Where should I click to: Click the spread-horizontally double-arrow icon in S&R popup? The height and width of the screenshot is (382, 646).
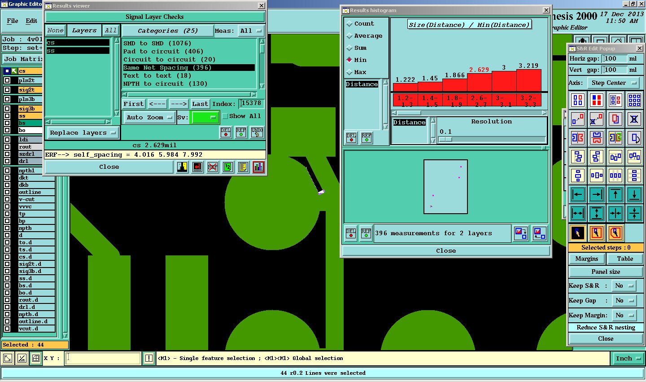[x=578, y=213]
